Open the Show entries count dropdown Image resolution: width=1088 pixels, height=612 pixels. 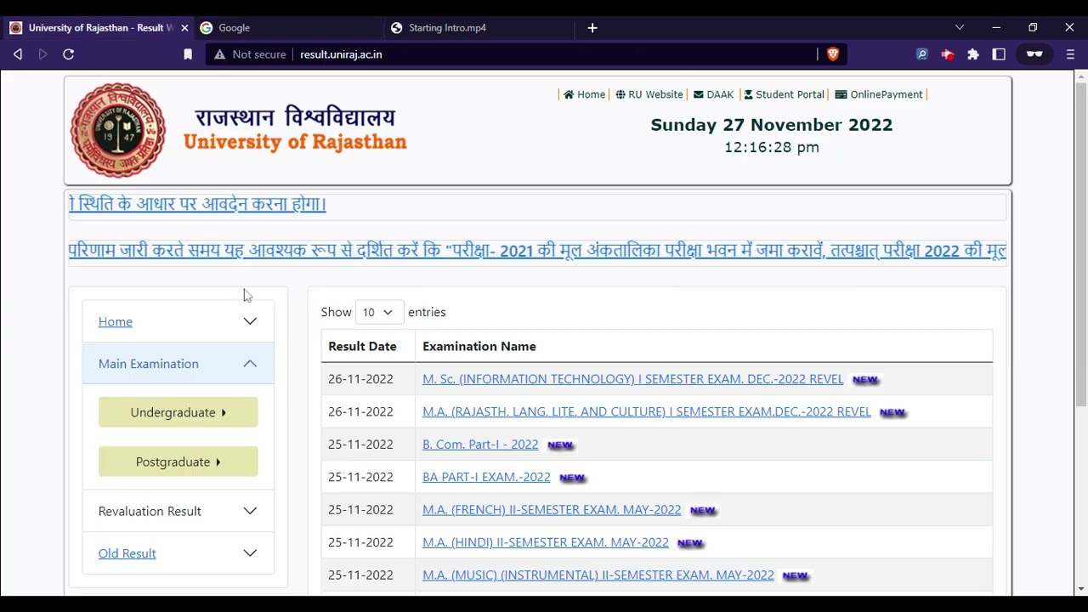point(378,313)
